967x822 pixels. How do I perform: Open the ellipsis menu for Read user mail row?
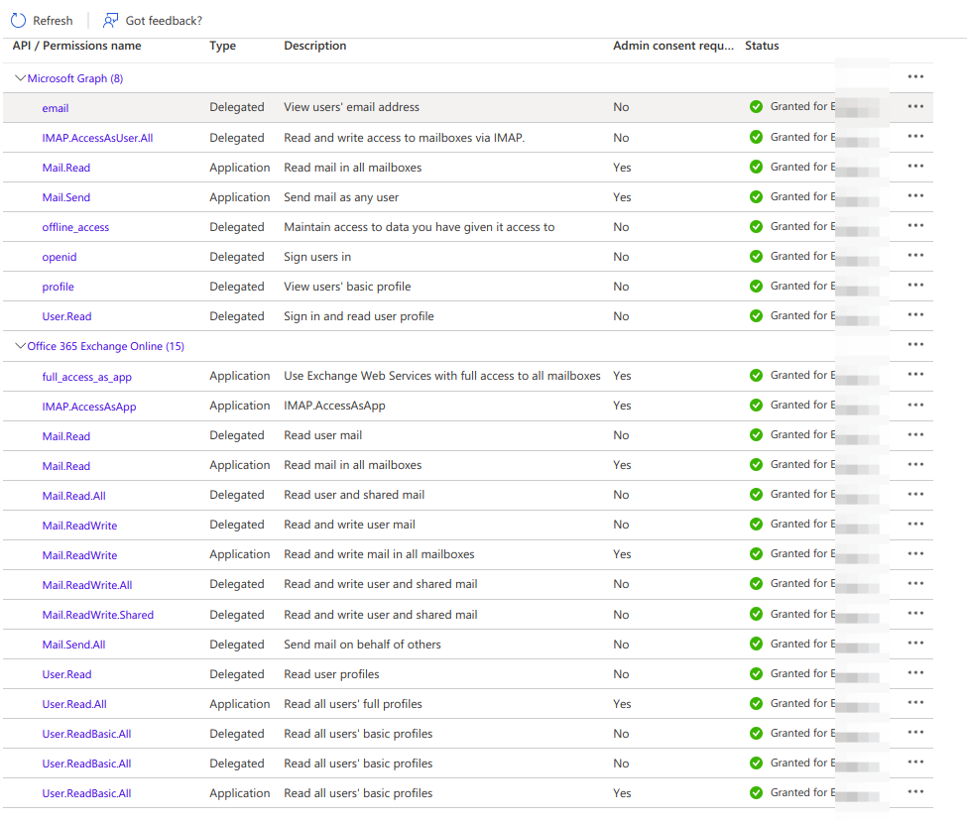915,434
